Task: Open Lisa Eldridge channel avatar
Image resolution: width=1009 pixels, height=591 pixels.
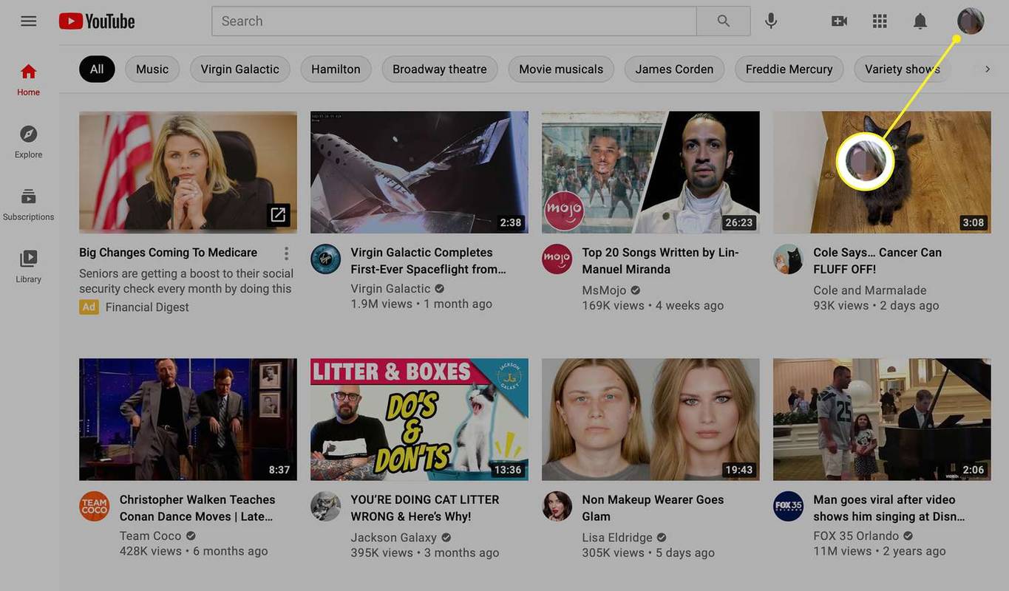Action: [x=557, y=507]
